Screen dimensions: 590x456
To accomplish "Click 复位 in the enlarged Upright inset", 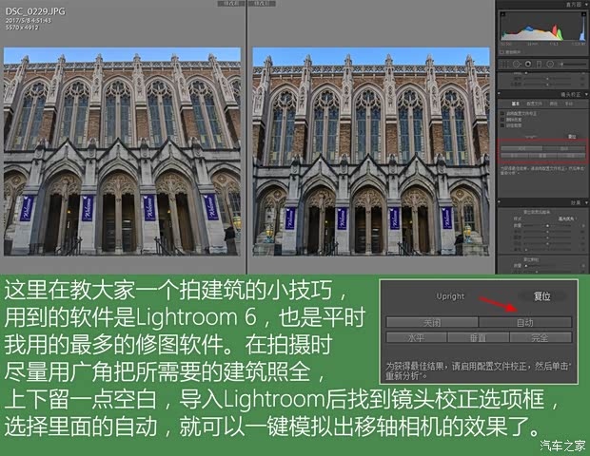I will click(542, 296).
